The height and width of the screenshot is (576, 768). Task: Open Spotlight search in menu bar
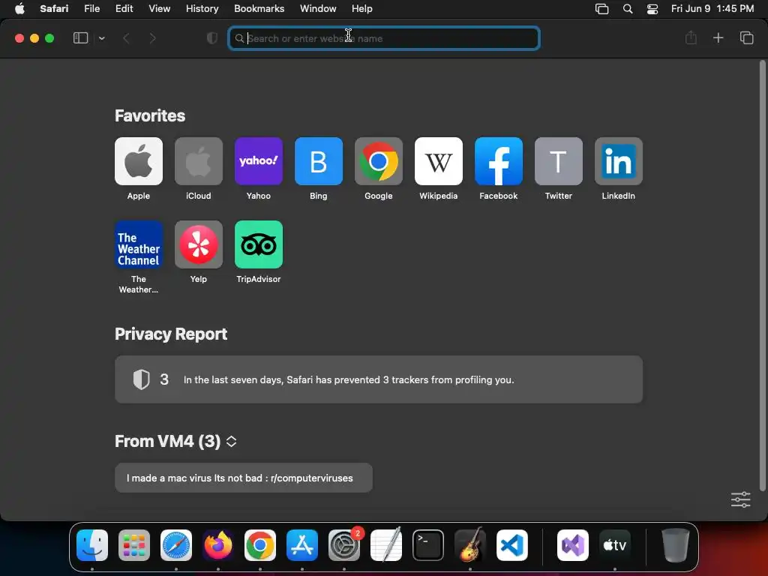(x=628, y=9)
